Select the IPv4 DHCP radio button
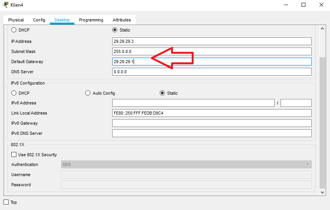The image size is (330, 210). (x=14, y=30)
